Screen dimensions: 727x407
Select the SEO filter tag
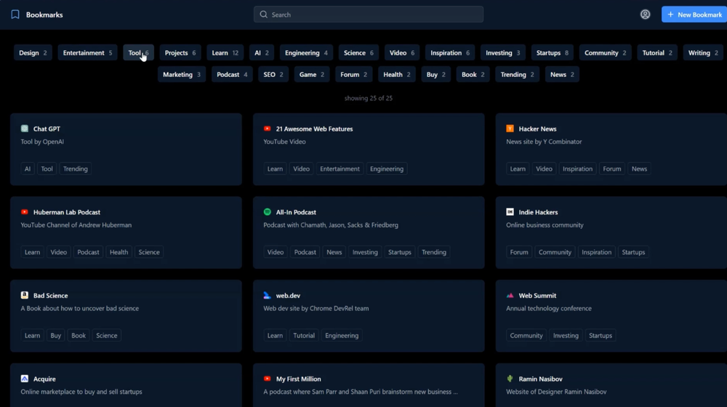pyautogui.click(x=273, y=75)
